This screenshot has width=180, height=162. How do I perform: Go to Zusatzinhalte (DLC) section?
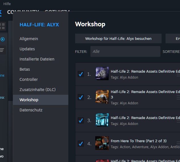tap(37, 90)
